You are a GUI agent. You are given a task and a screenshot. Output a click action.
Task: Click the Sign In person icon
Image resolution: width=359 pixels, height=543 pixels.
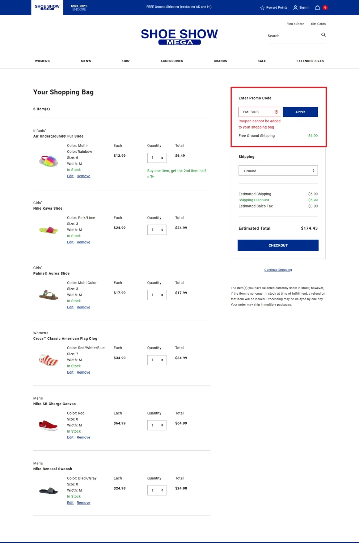295,8
